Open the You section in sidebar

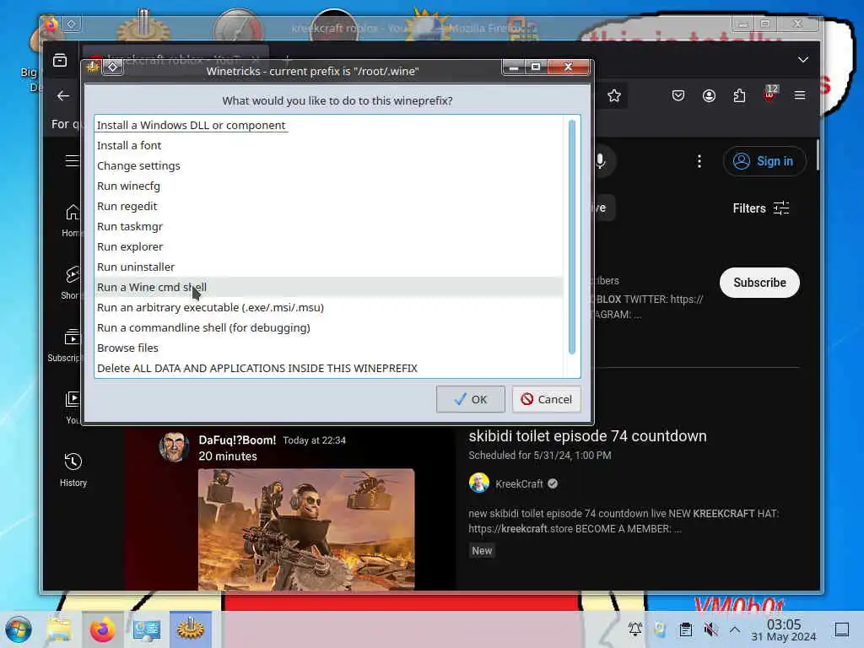click(73, 408)
